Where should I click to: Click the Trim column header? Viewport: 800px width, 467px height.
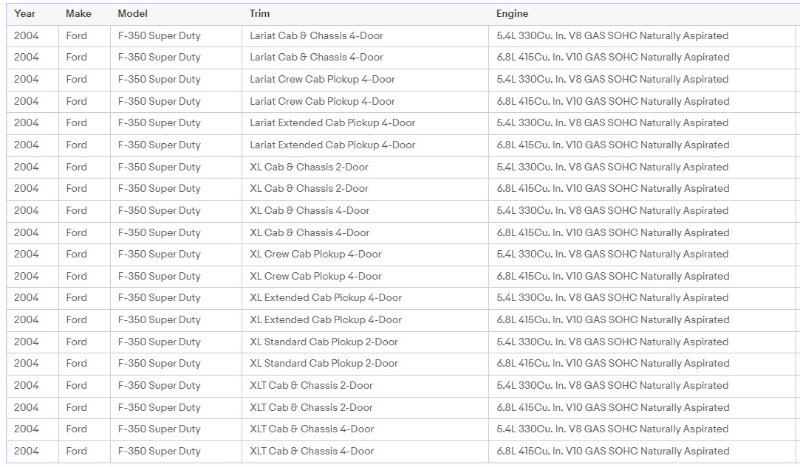(260, 14)
